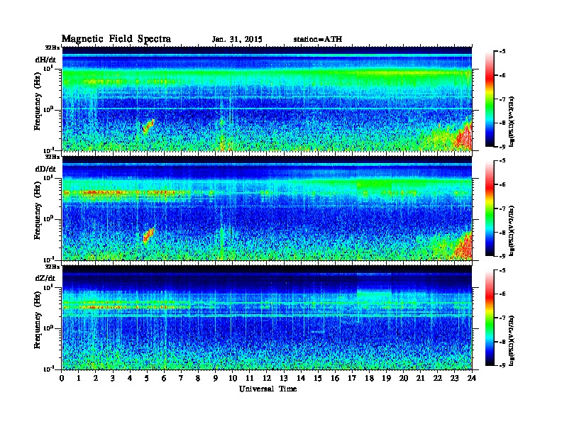Click the hour 20 tick label on time axis
The image size is (562, 434).
[x=404, y=378]
